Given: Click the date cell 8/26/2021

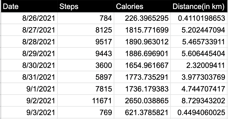Looking at the screenshot, I should (29, 18).
